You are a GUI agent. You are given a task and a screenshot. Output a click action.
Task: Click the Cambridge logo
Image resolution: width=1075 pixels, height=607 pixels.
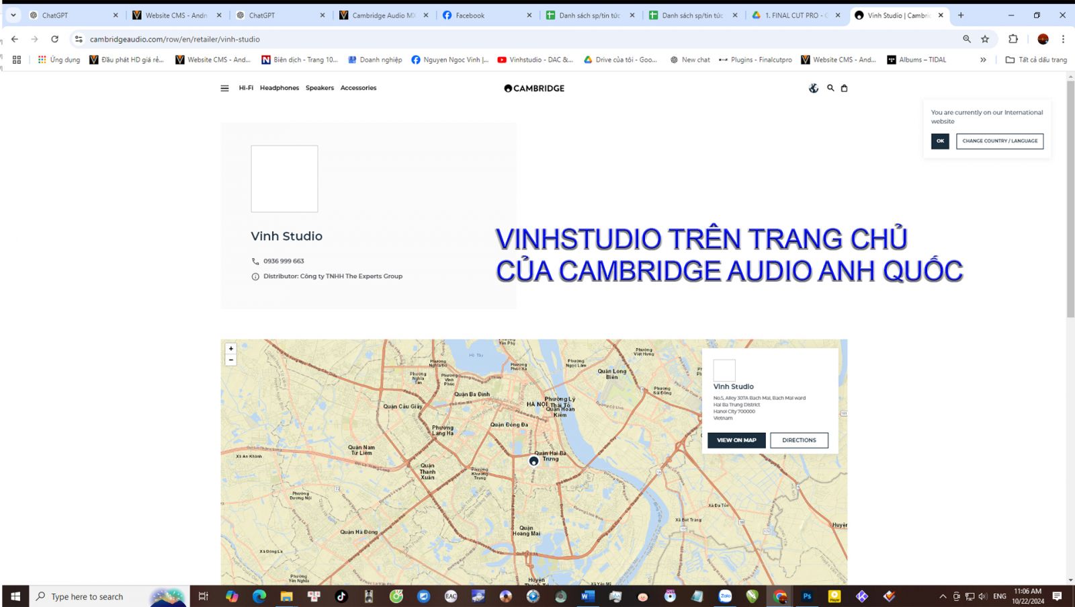tap(534, 88)
